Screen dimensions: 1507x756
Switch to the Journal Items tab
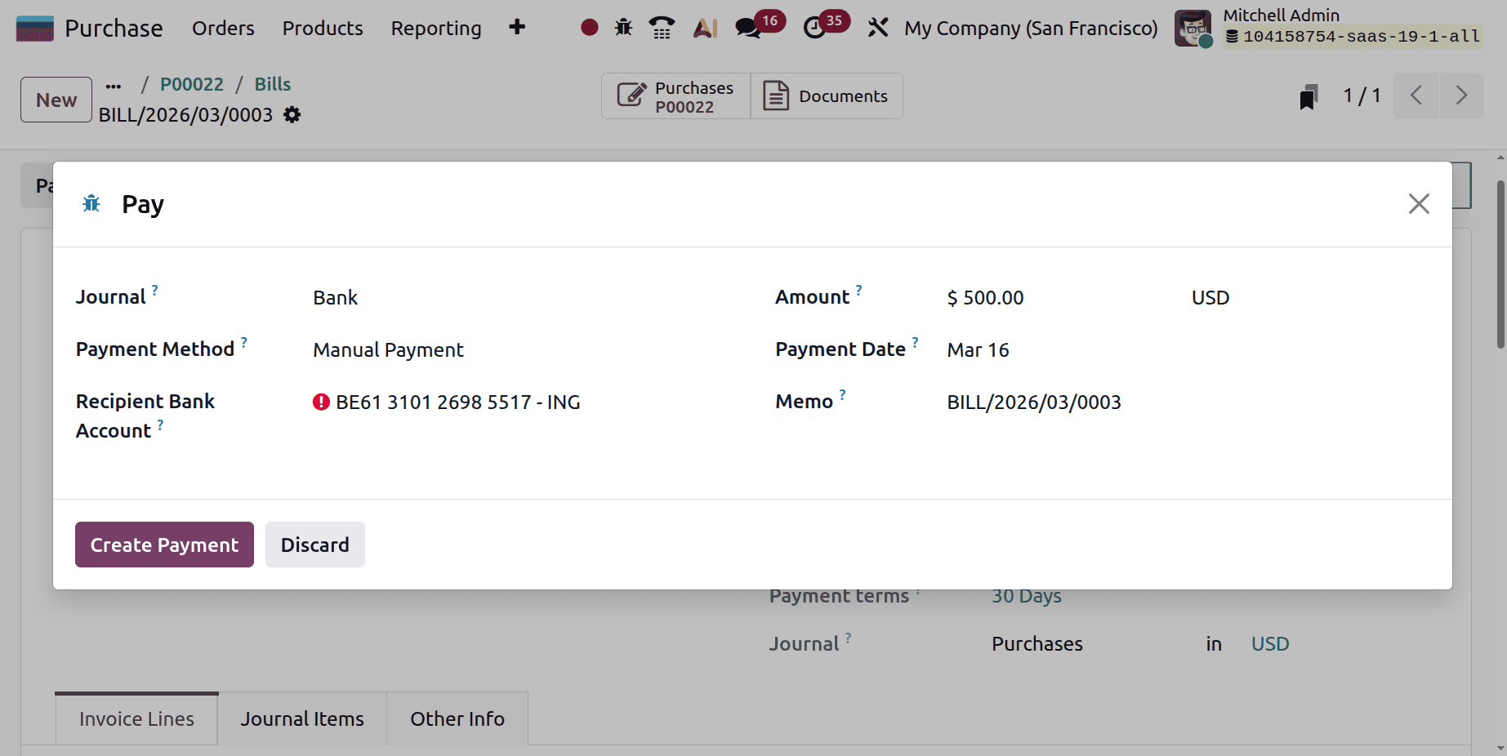point(301,718)
